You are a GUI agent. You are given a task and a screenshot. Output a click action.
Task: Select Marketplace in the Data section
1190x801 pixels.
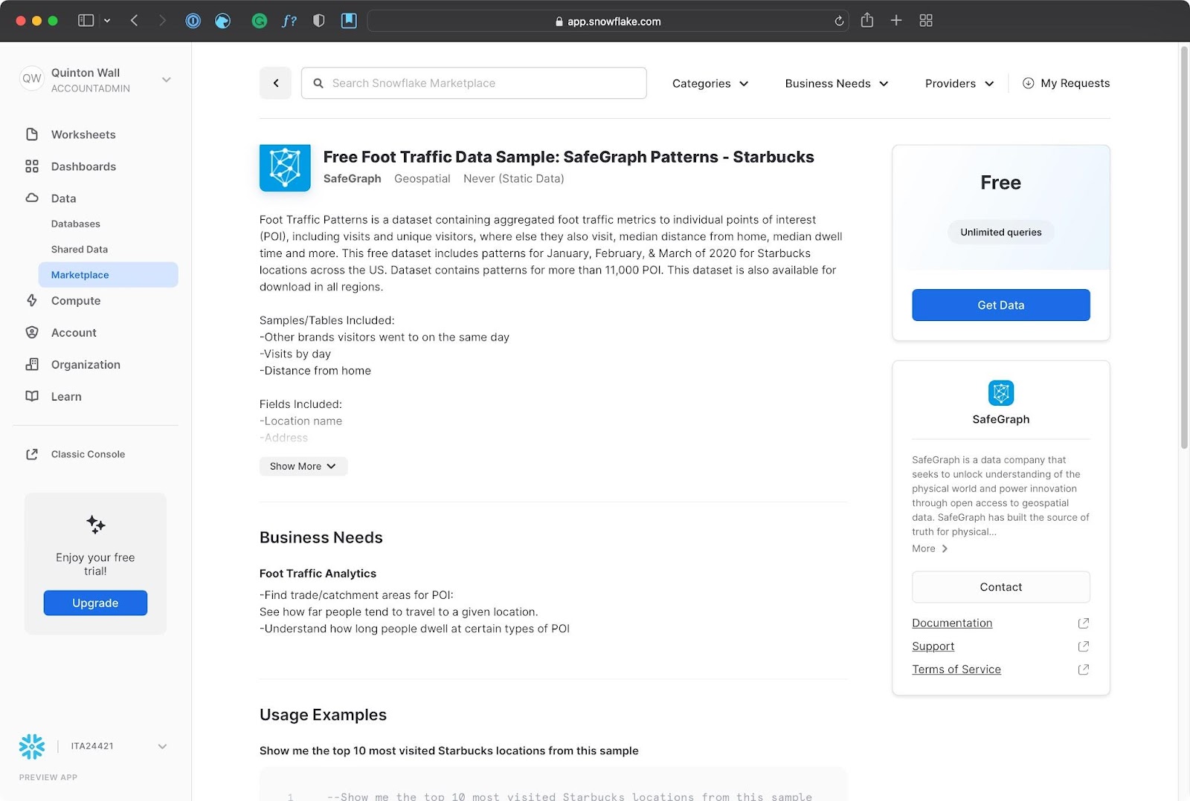(80, 275)
